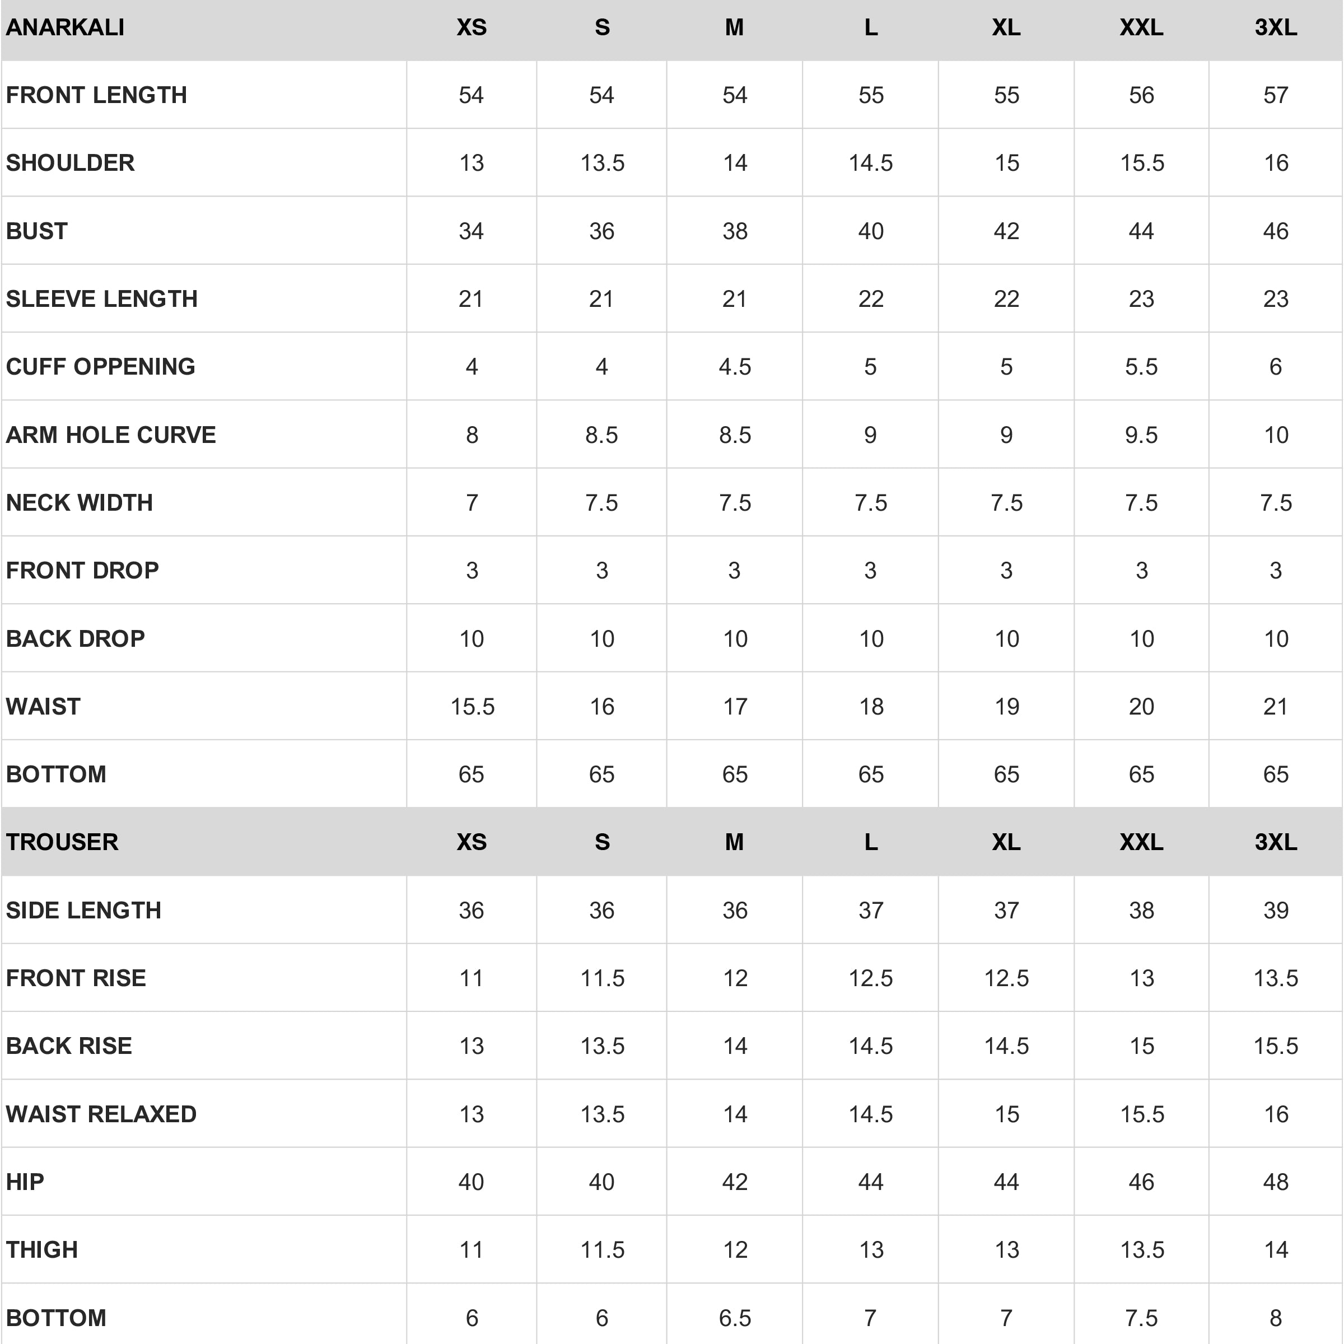The width and height of the screenshot is (1344, 1344).
Task: Click the ARM HOLE CURVE row label
Action: [111, 435]
